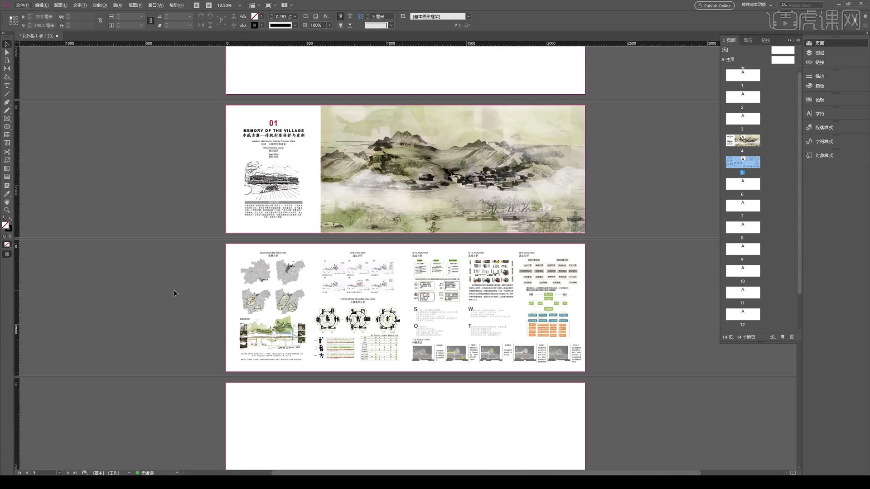Select the Direct Selection tool

click(x=7, y=53)
